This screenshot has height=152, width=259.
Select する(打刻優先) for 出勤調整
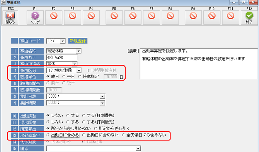tap(84, 115)
